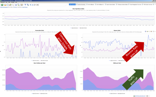Click the Bounce Rate chart title

(117, 31)
